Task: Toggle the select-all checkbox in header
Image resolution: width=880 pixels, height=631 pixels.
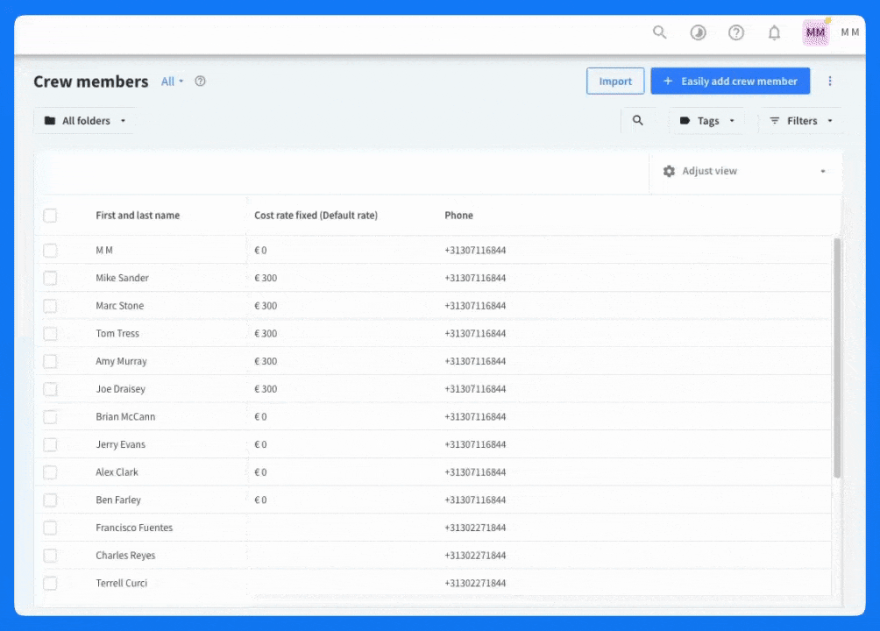Action: pos(50,215)
